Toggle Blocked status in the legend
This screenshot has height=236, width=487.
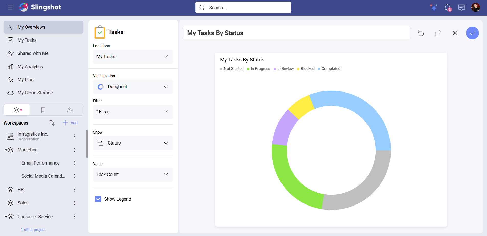pos(306,69)
